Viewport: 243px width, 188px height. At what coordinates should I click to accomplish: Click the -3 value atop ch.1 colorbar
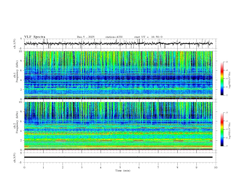pyautogui.click(x=226, y=62)
